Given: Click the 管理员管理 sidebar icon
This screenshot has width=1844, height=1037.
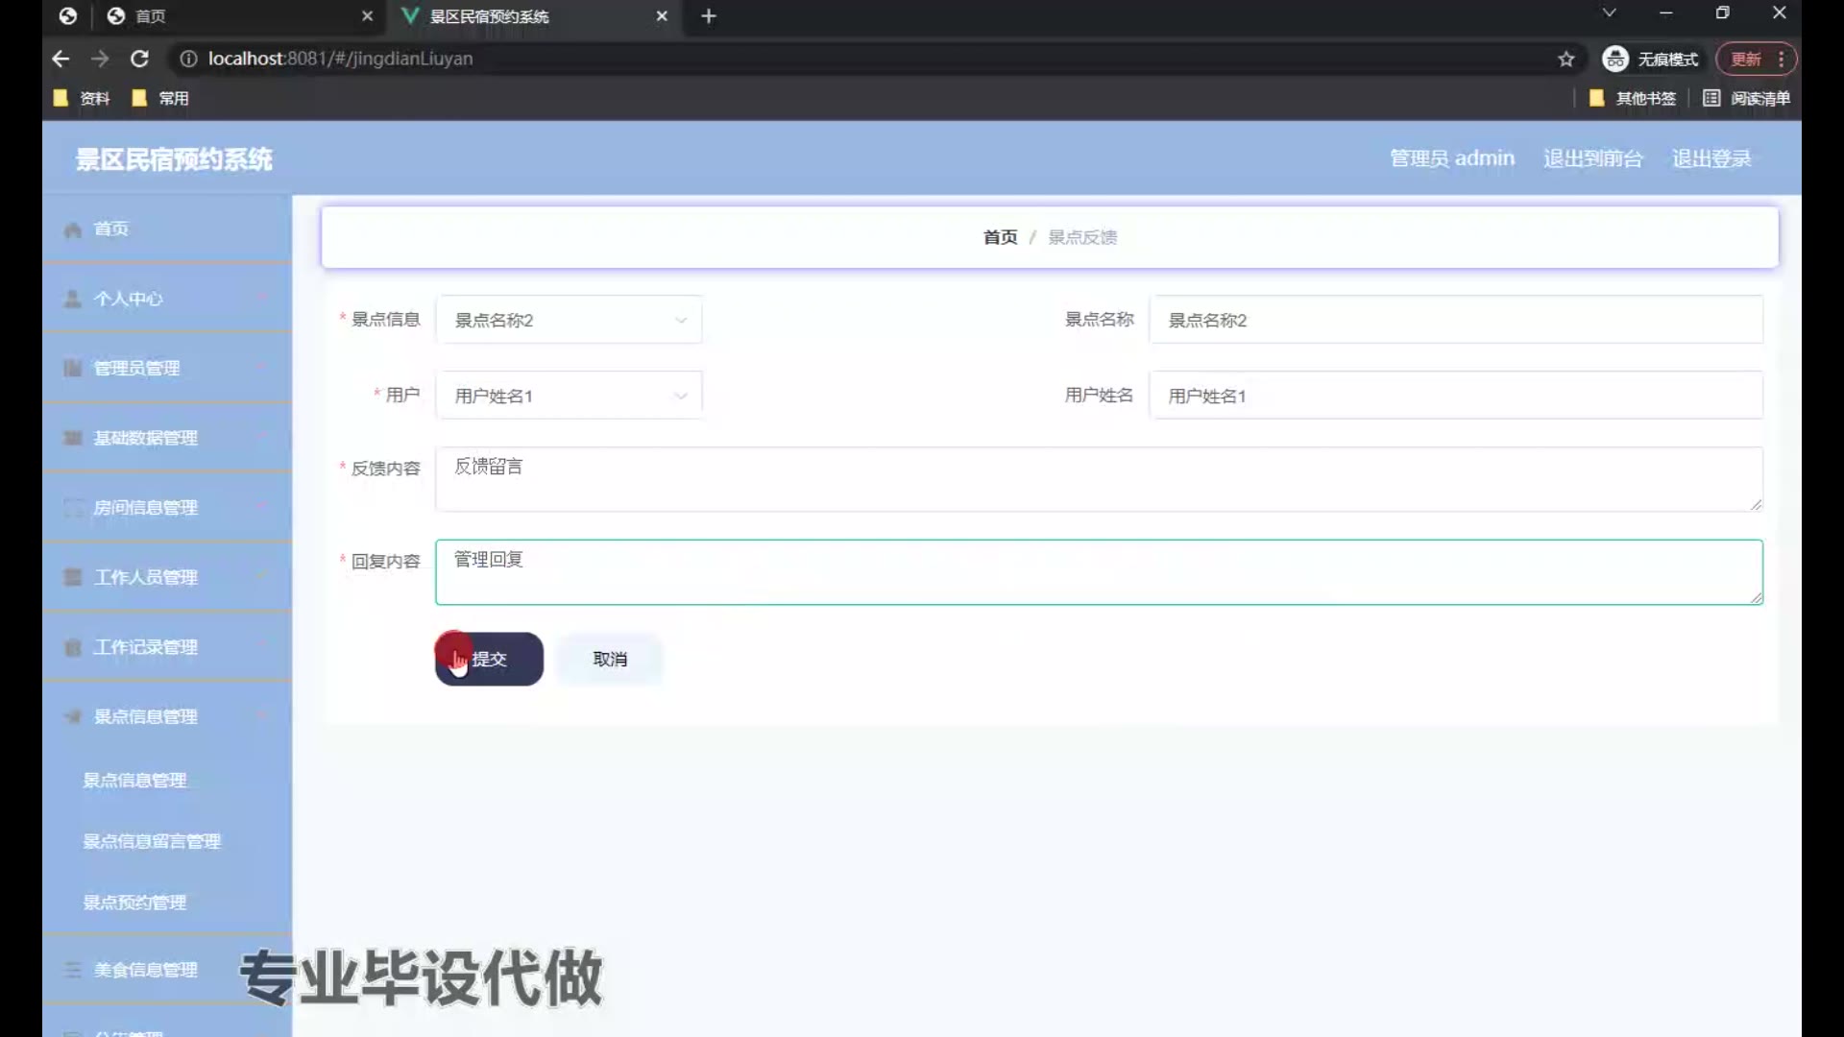Looking at the screenshot, I should point(72,369).
